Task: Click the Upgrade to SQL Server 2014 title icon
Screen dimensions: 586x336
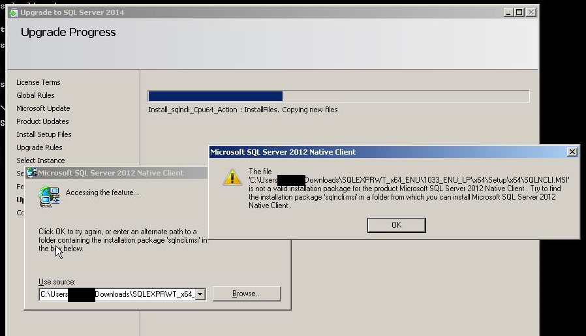Action: 13,12
